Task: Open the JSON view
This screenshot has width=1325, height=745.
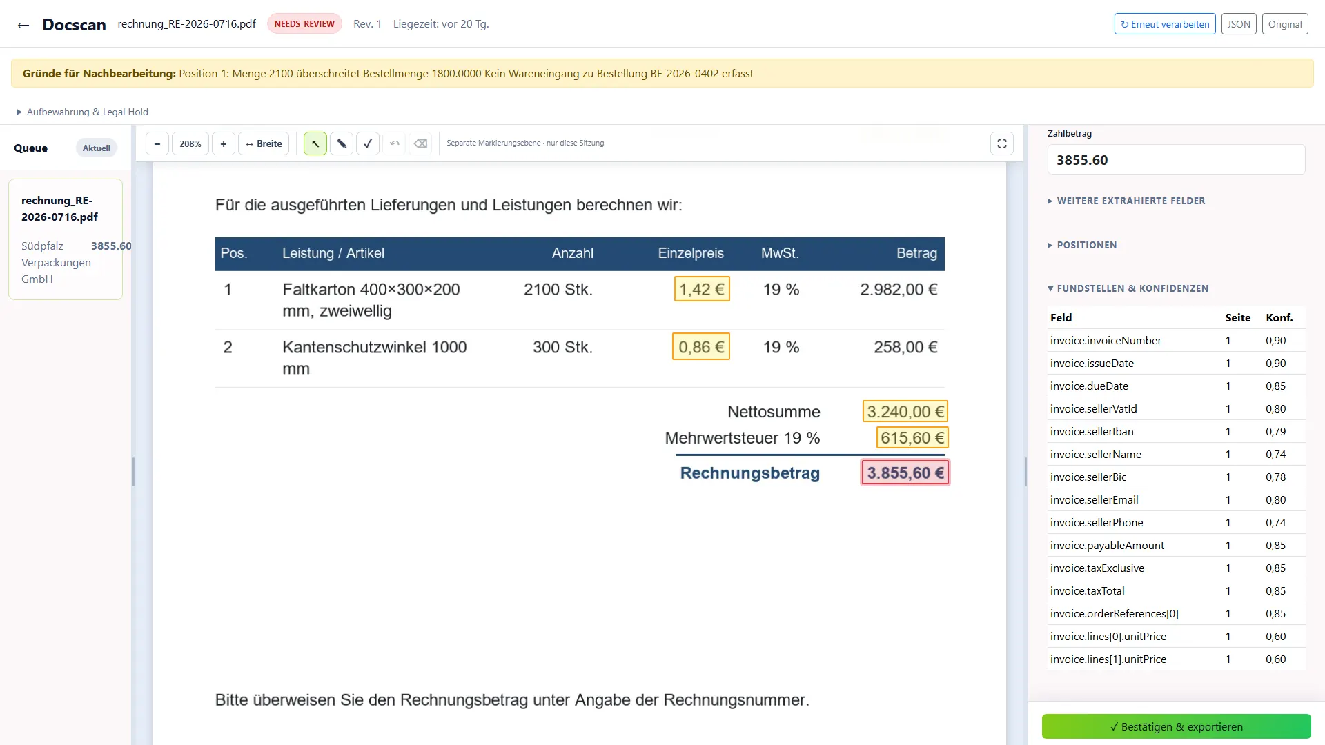Action: point(1239,24)
